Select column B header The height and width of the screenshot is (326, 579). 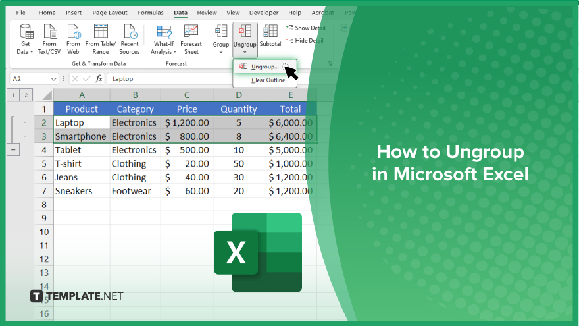(x=135, y=95)
